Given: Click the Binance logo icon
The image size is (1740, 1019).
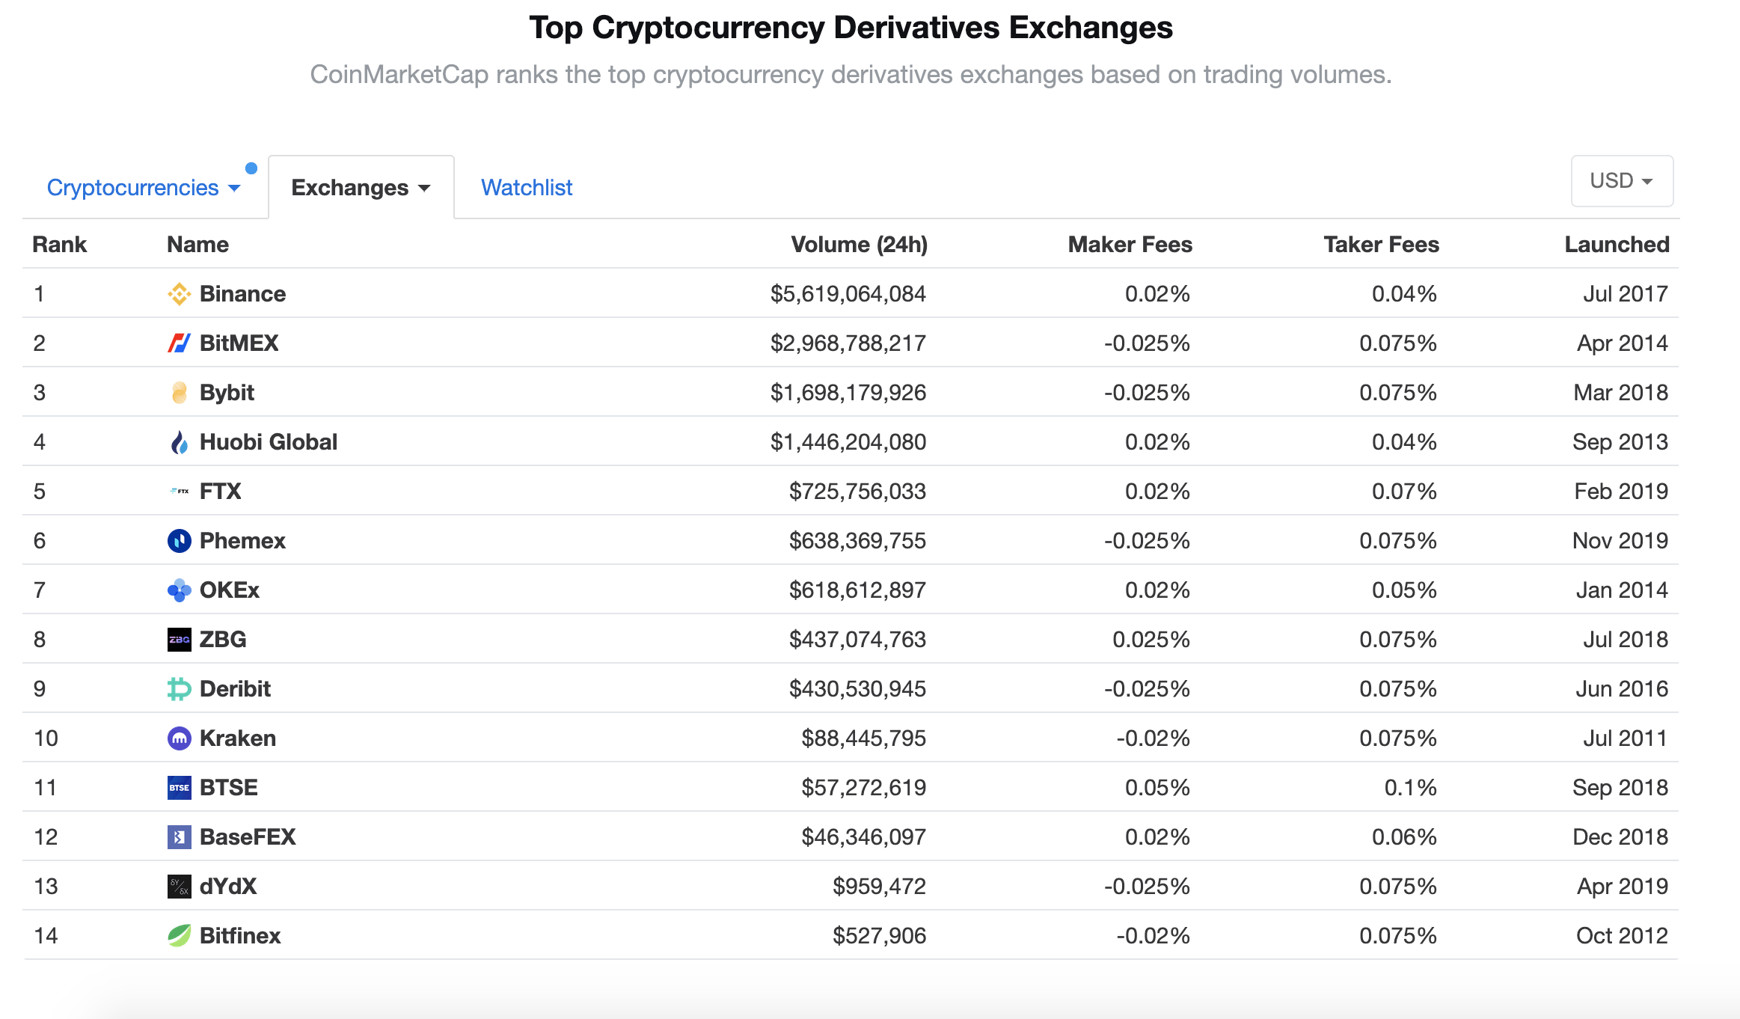Looking at the screenshot, I should (179, 294).
